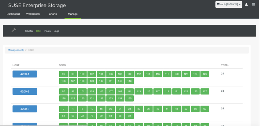260x126 pixels.
Task: Select OSD 100
Action: click(x=82, y=74)
